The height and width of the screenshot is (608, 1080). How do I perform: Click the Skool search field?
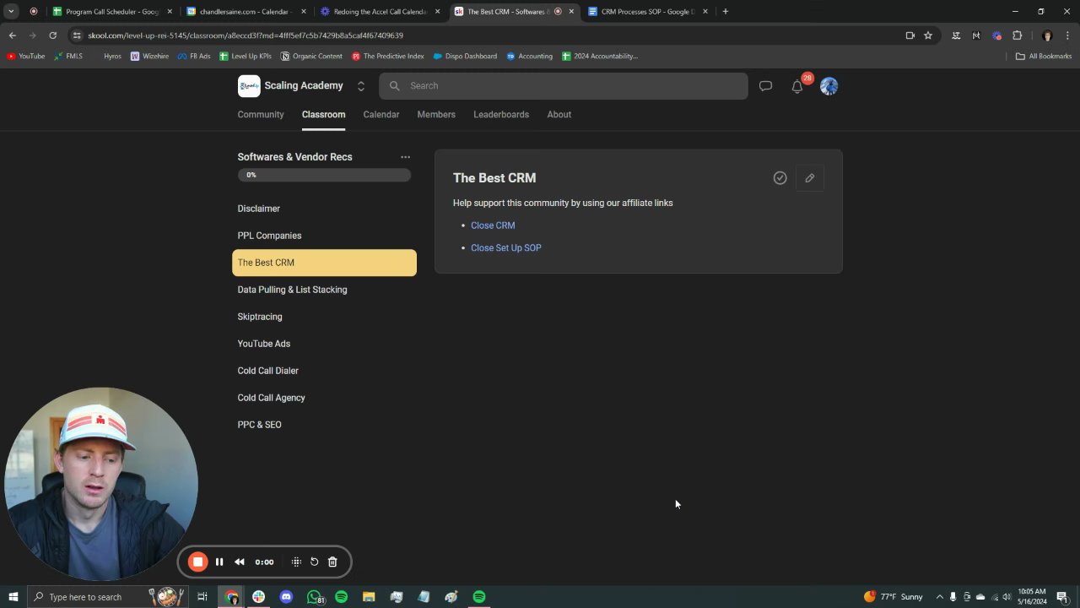coord(563,86)
